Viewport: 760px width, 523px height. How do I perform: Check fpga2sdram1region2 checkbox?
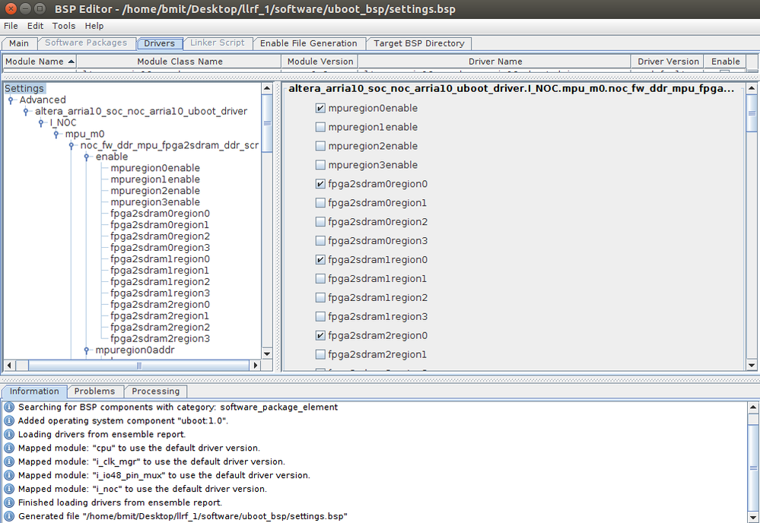[x=320, y=297]
